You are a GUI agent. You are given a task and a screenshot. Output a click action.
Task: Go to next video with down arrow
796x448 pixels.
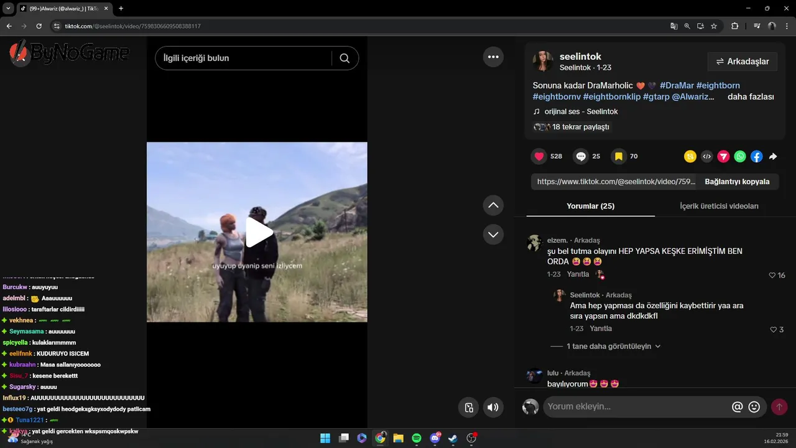tap(493, 235)
